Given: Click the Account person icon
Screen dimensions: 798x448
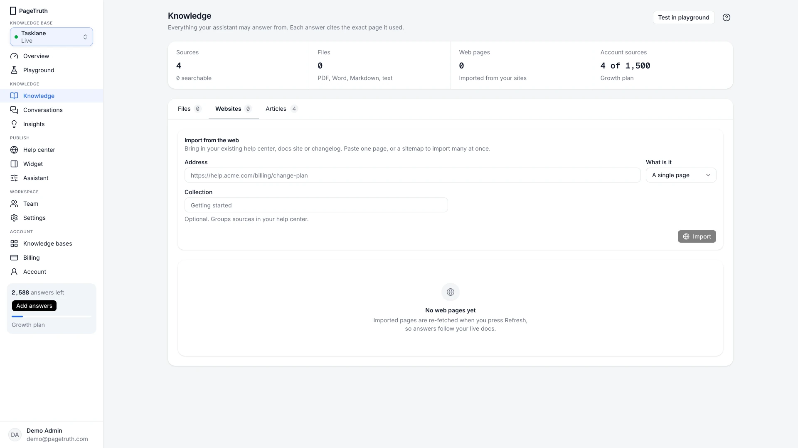Looking at the screenshot, I should pos(14,272).
